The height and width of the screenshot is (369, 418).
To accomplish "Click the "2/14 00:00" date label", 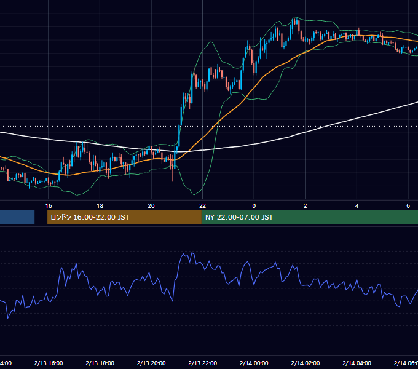I will [x=254, y=363].
